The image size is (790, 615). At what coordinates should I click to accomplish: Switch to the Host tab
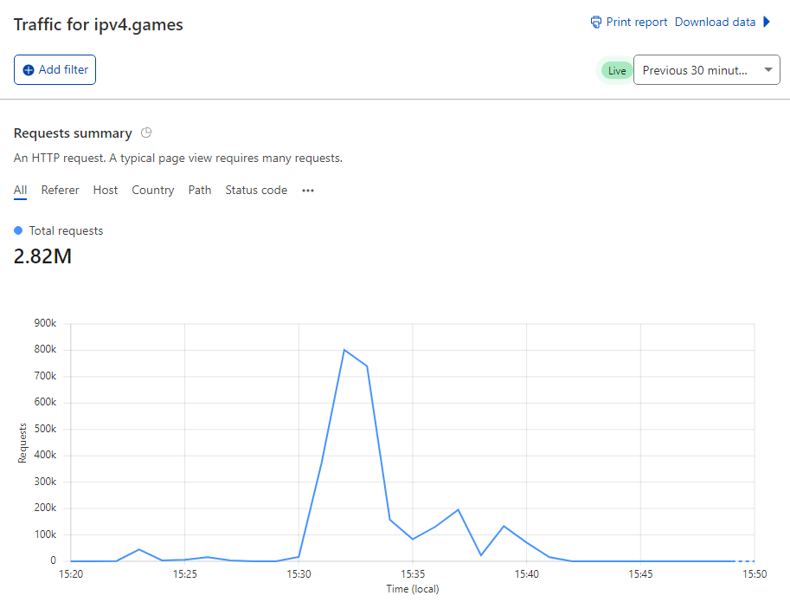(x=106, y=191)
